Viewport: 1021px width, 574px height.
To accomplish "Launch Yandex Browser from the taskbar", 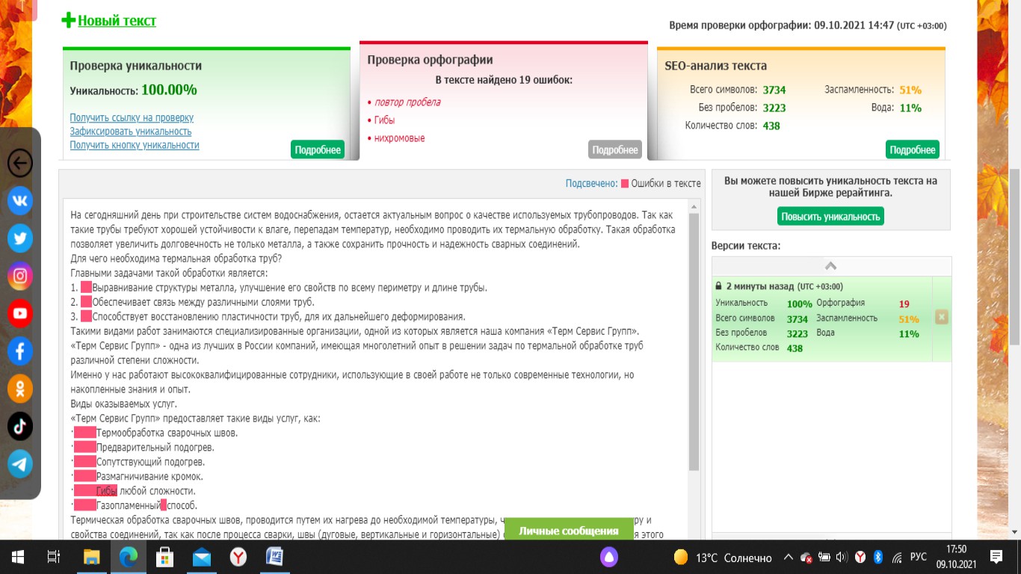I will click(x=238, y=557).
